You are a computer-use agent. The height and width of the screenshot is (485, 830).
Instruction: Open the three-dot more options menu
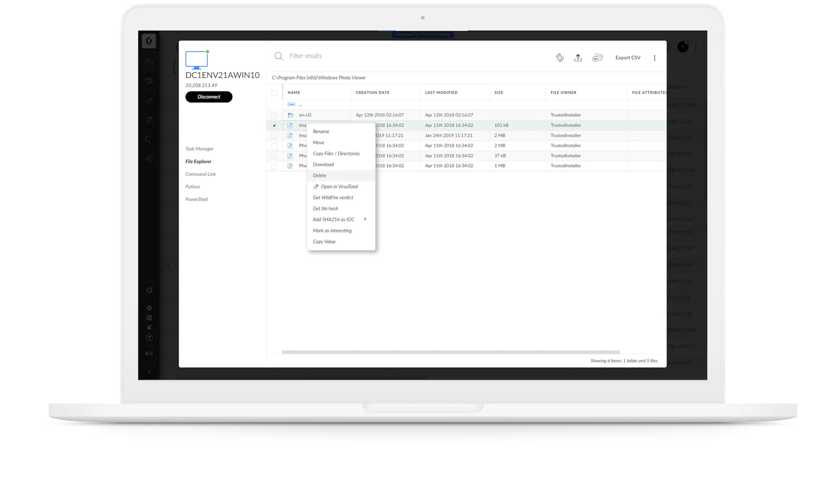(654, 58)
